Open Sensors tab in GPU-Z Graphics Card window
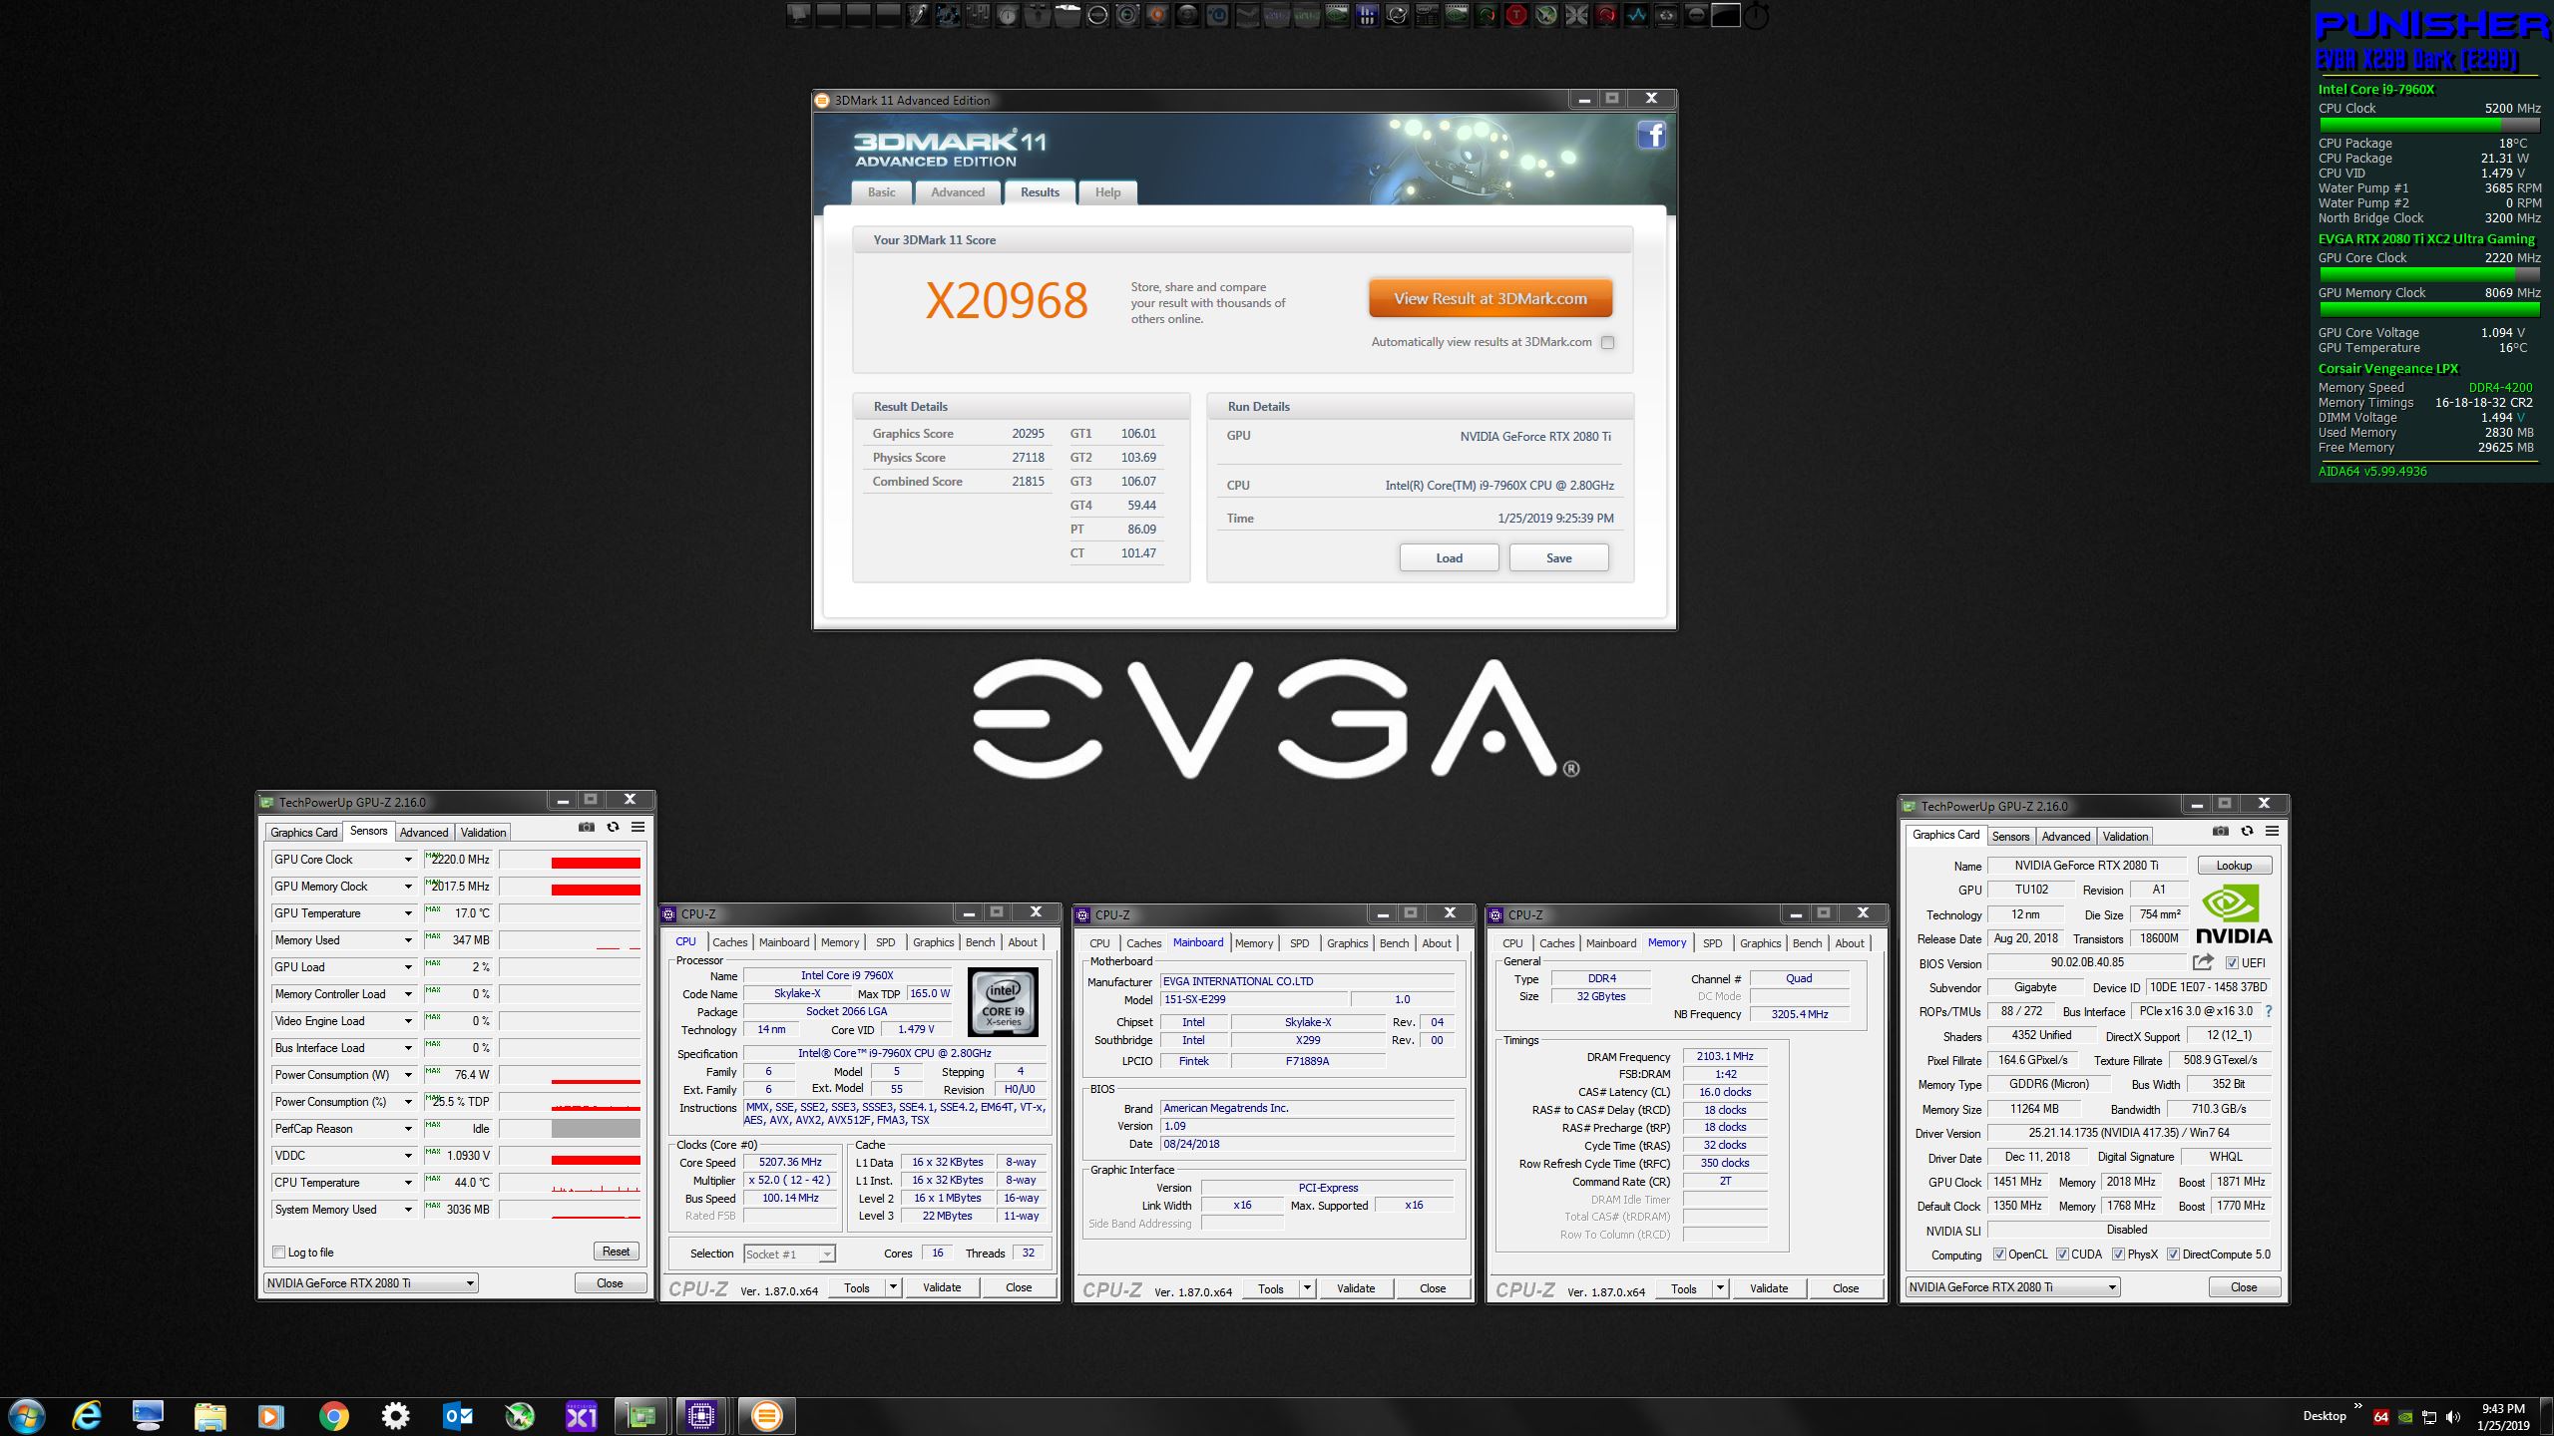 click(x=2010, y=837)
